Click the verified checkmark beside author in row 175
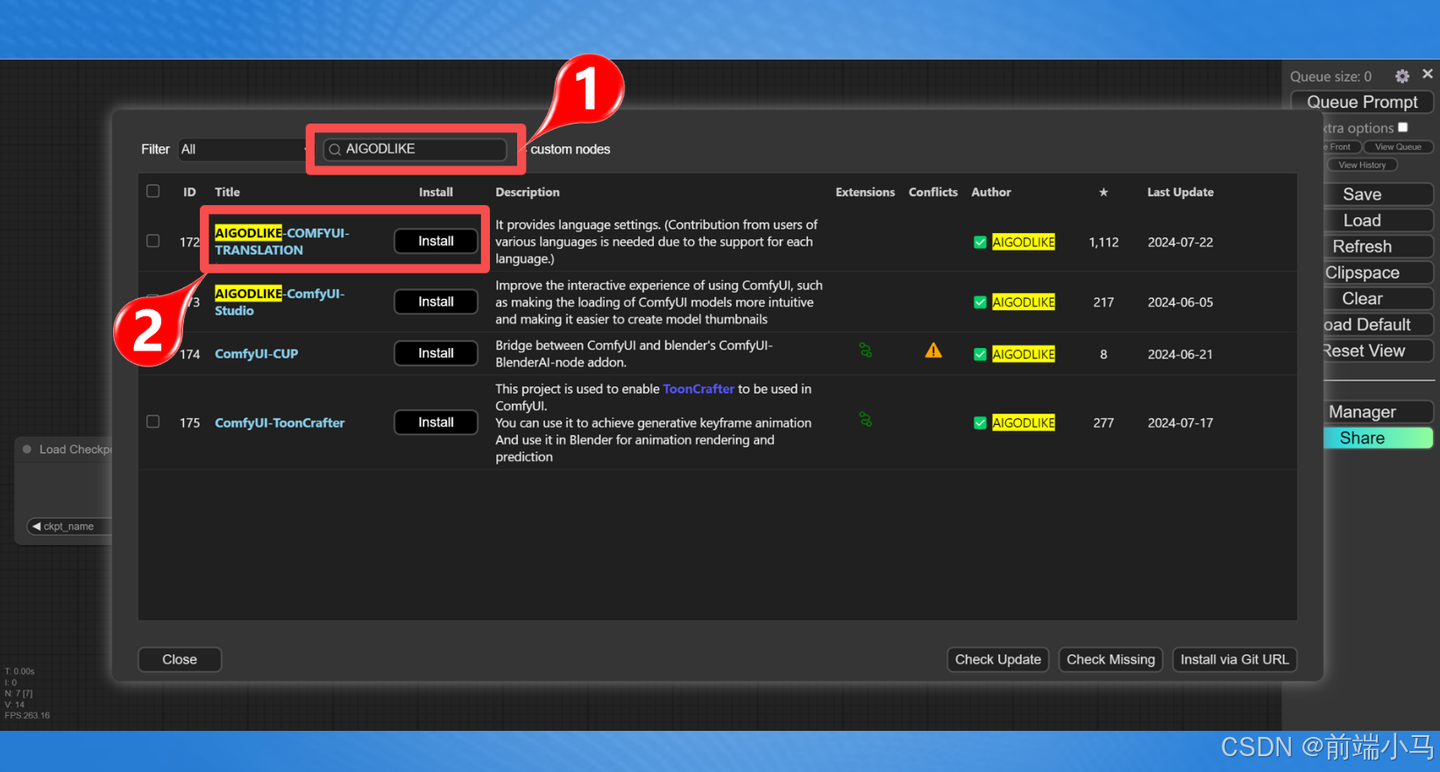Screen dimensions: 1440x772 click(x=980, y=423)
